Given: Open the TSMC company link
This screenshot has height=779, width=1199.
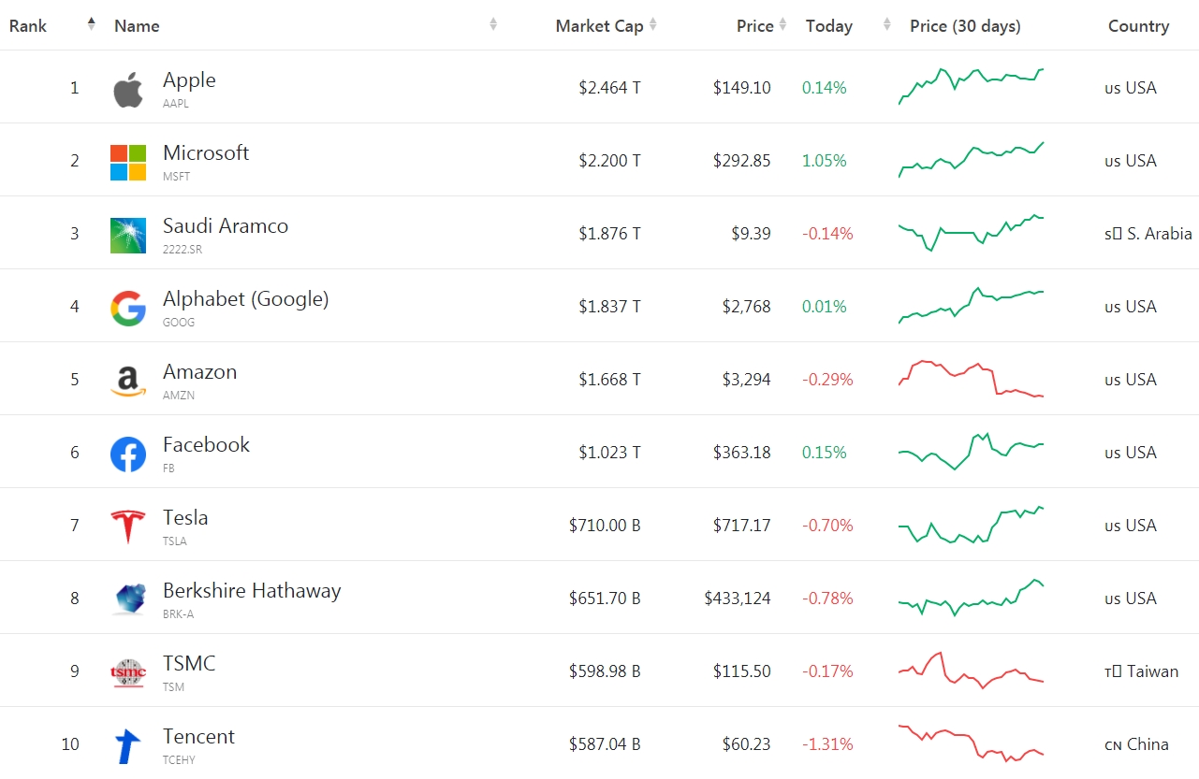Looking at the screenshot, I should [189, 664].
